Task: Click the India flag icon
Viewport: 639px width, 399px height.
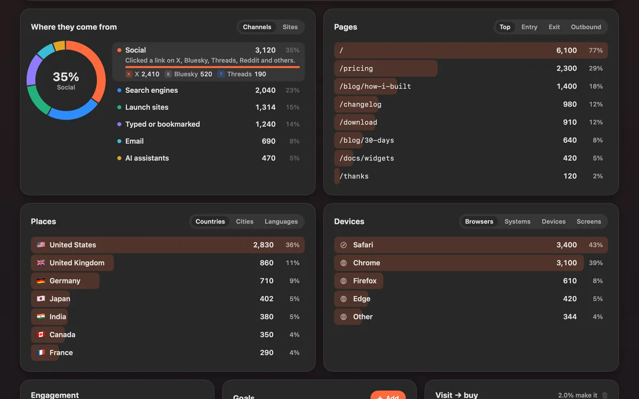Action: pyautogui.click(x=41, y=317)
